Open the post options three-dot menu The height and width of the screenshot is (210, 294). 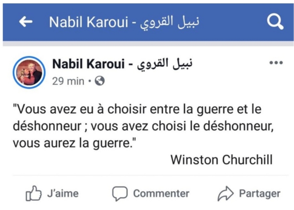pos(276,63)
